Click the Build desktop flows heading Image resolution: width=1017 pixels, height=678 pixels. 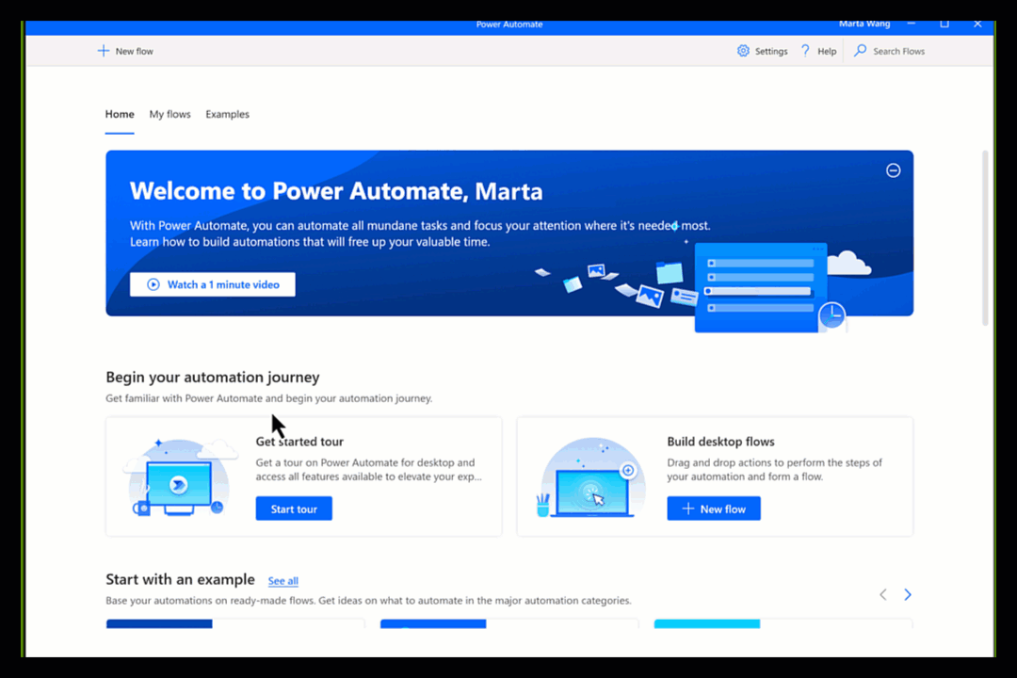(720, 442)
